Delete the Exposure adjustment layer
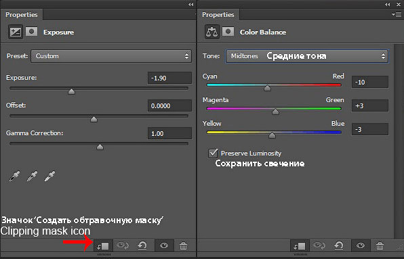This screenshot has width=404, height=259. click(183, 246)
